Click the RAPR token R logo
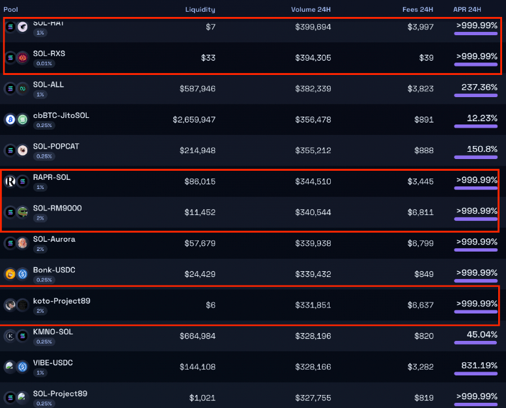 (10, 181)
